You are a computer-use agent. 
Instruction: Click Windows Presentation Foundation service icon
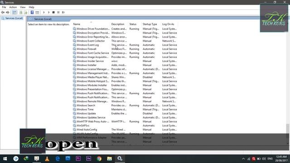tap(74, 89)
